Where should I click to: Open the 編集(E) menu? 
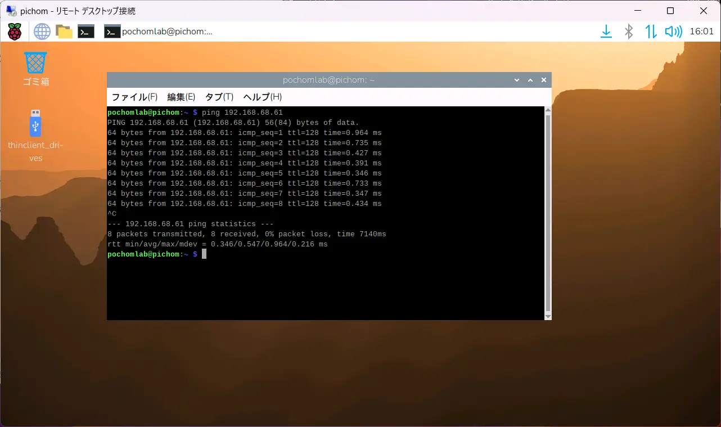point(181,97)
